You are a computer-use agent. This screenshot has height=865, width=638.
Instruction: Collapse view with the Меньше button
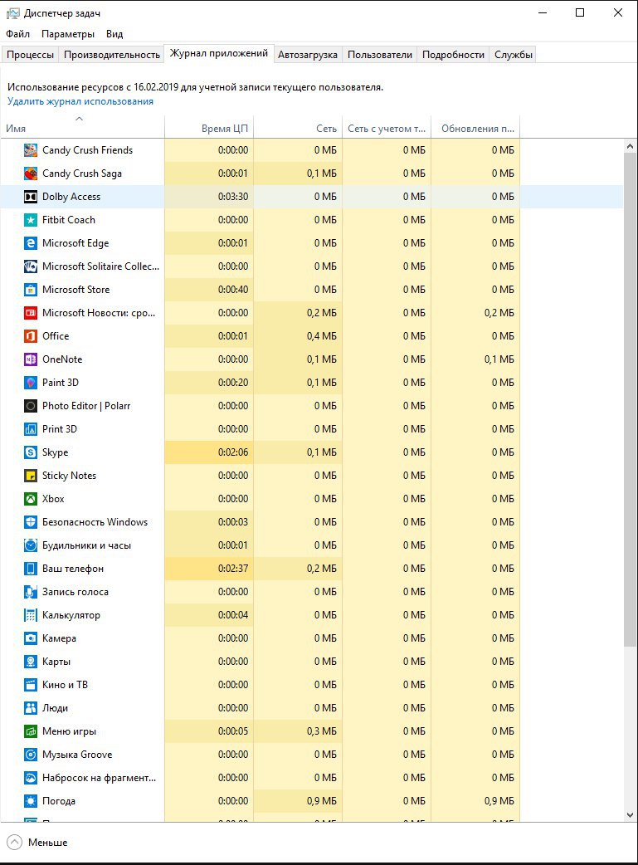(x=37, y=843)
